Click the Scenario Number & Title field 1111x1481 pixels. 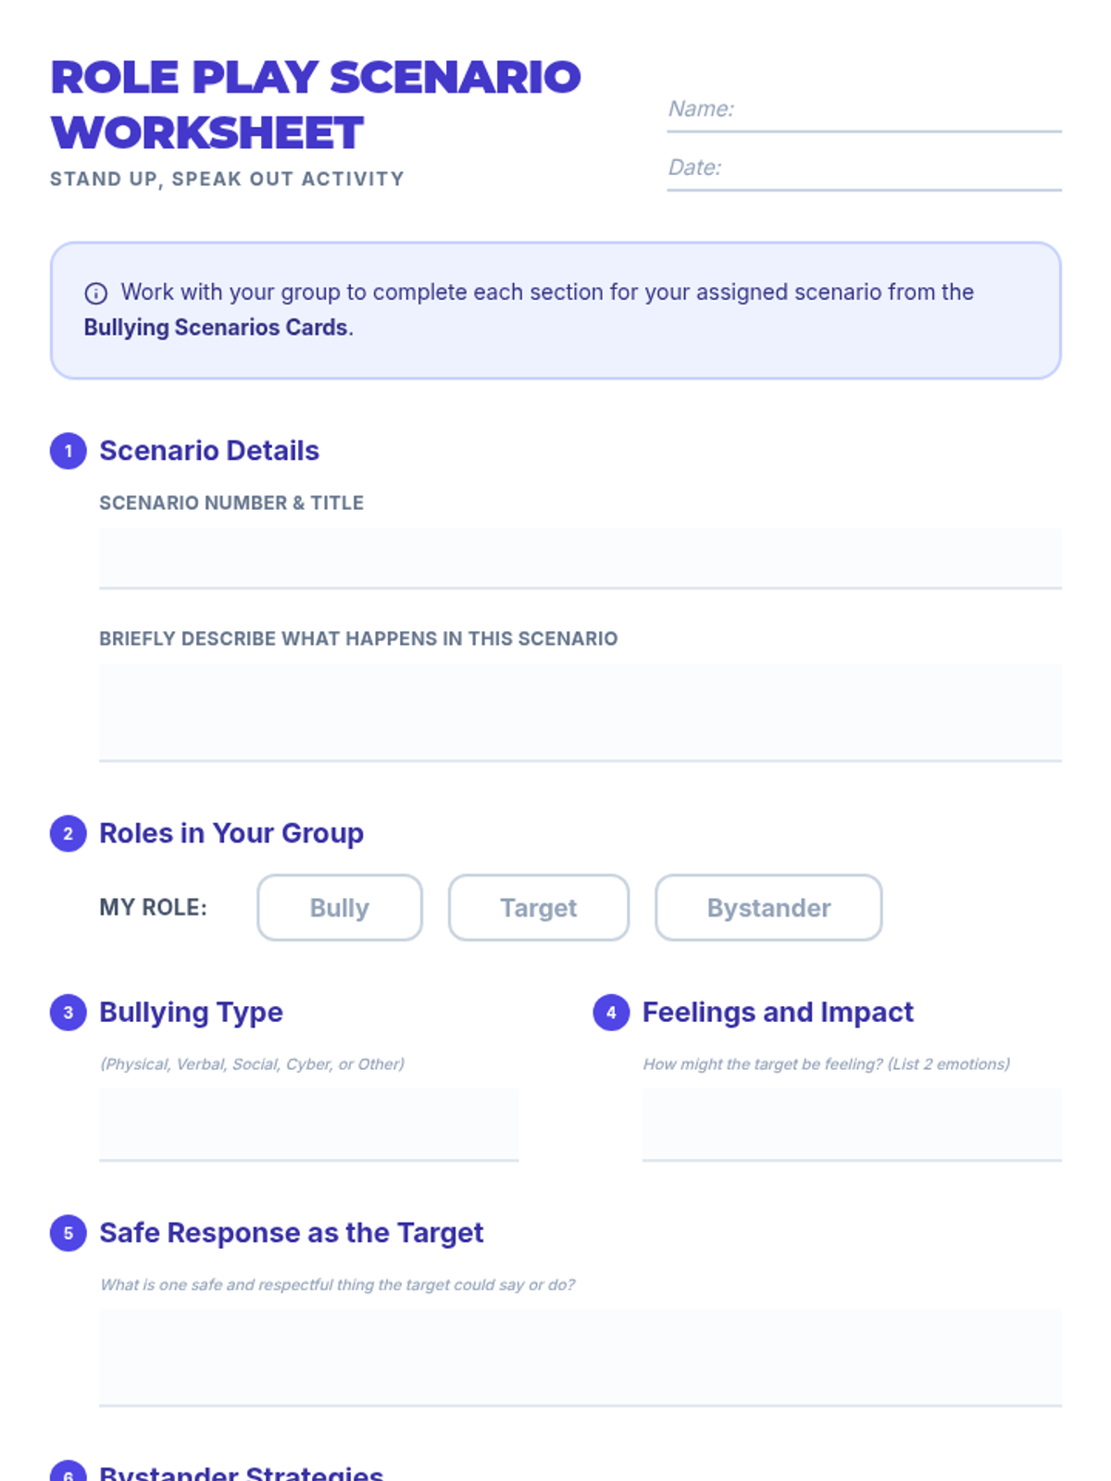(x=580, y=559)
